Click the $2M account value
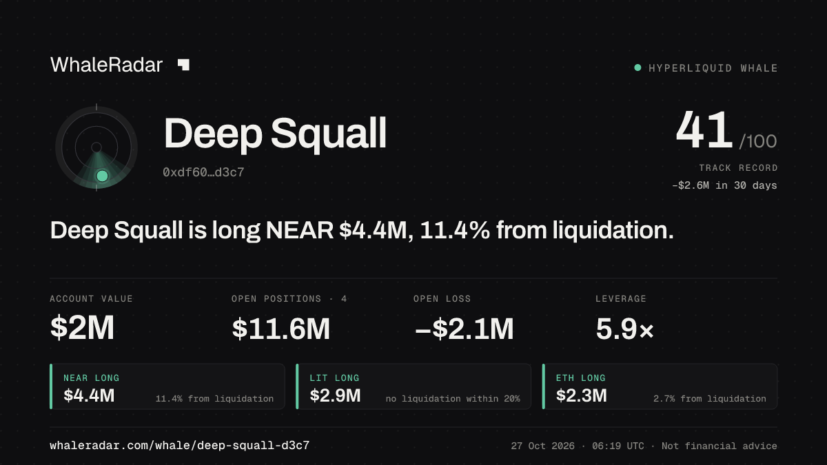 82,329
